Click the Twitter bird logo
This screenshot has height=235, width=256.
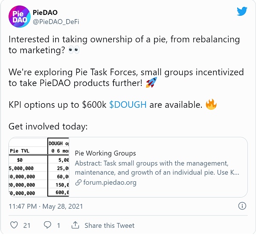tap(242, 11)
